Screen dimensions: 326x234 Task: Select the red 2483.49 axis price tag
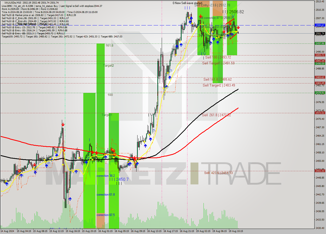(x=320, y=83)
